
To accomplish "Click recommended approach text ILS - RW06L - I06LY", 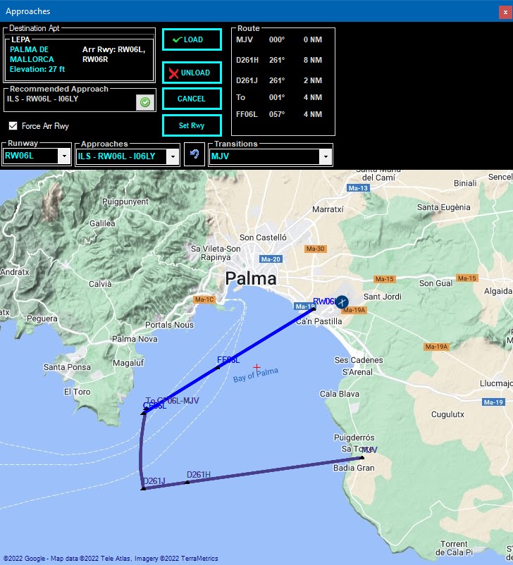I will 42,99.
